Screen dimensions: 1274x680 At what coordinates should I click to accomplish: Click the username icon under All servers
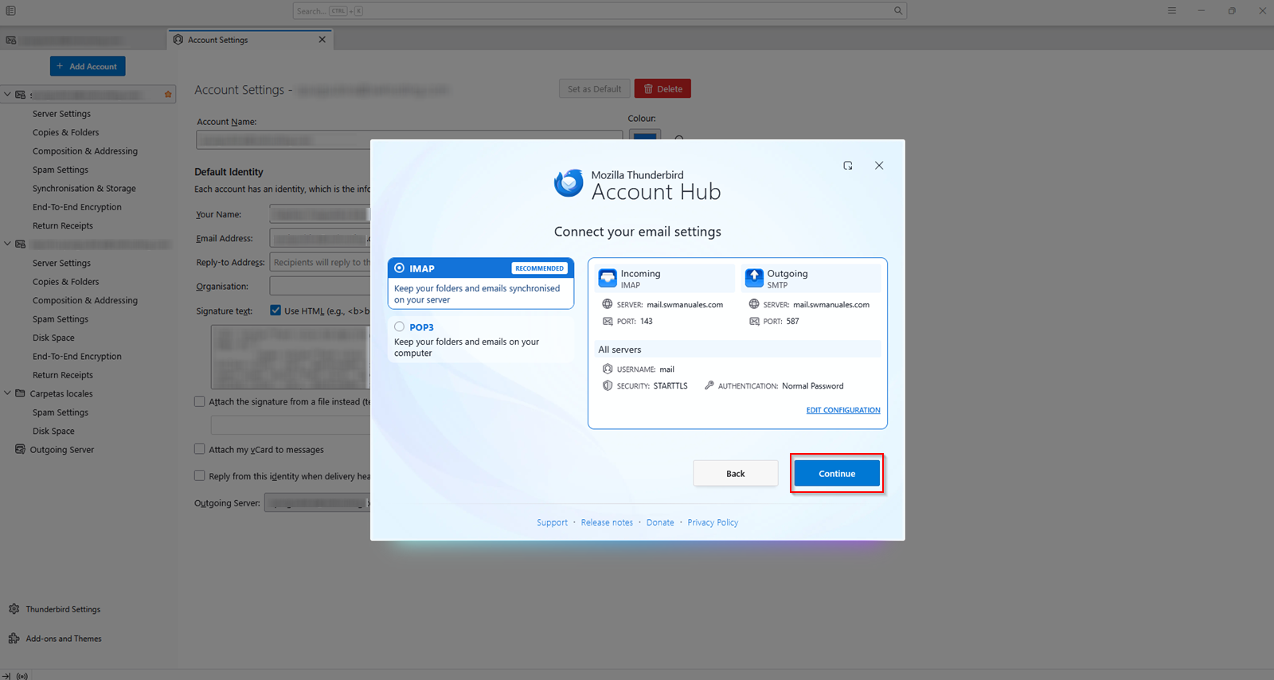coord(608,369)
